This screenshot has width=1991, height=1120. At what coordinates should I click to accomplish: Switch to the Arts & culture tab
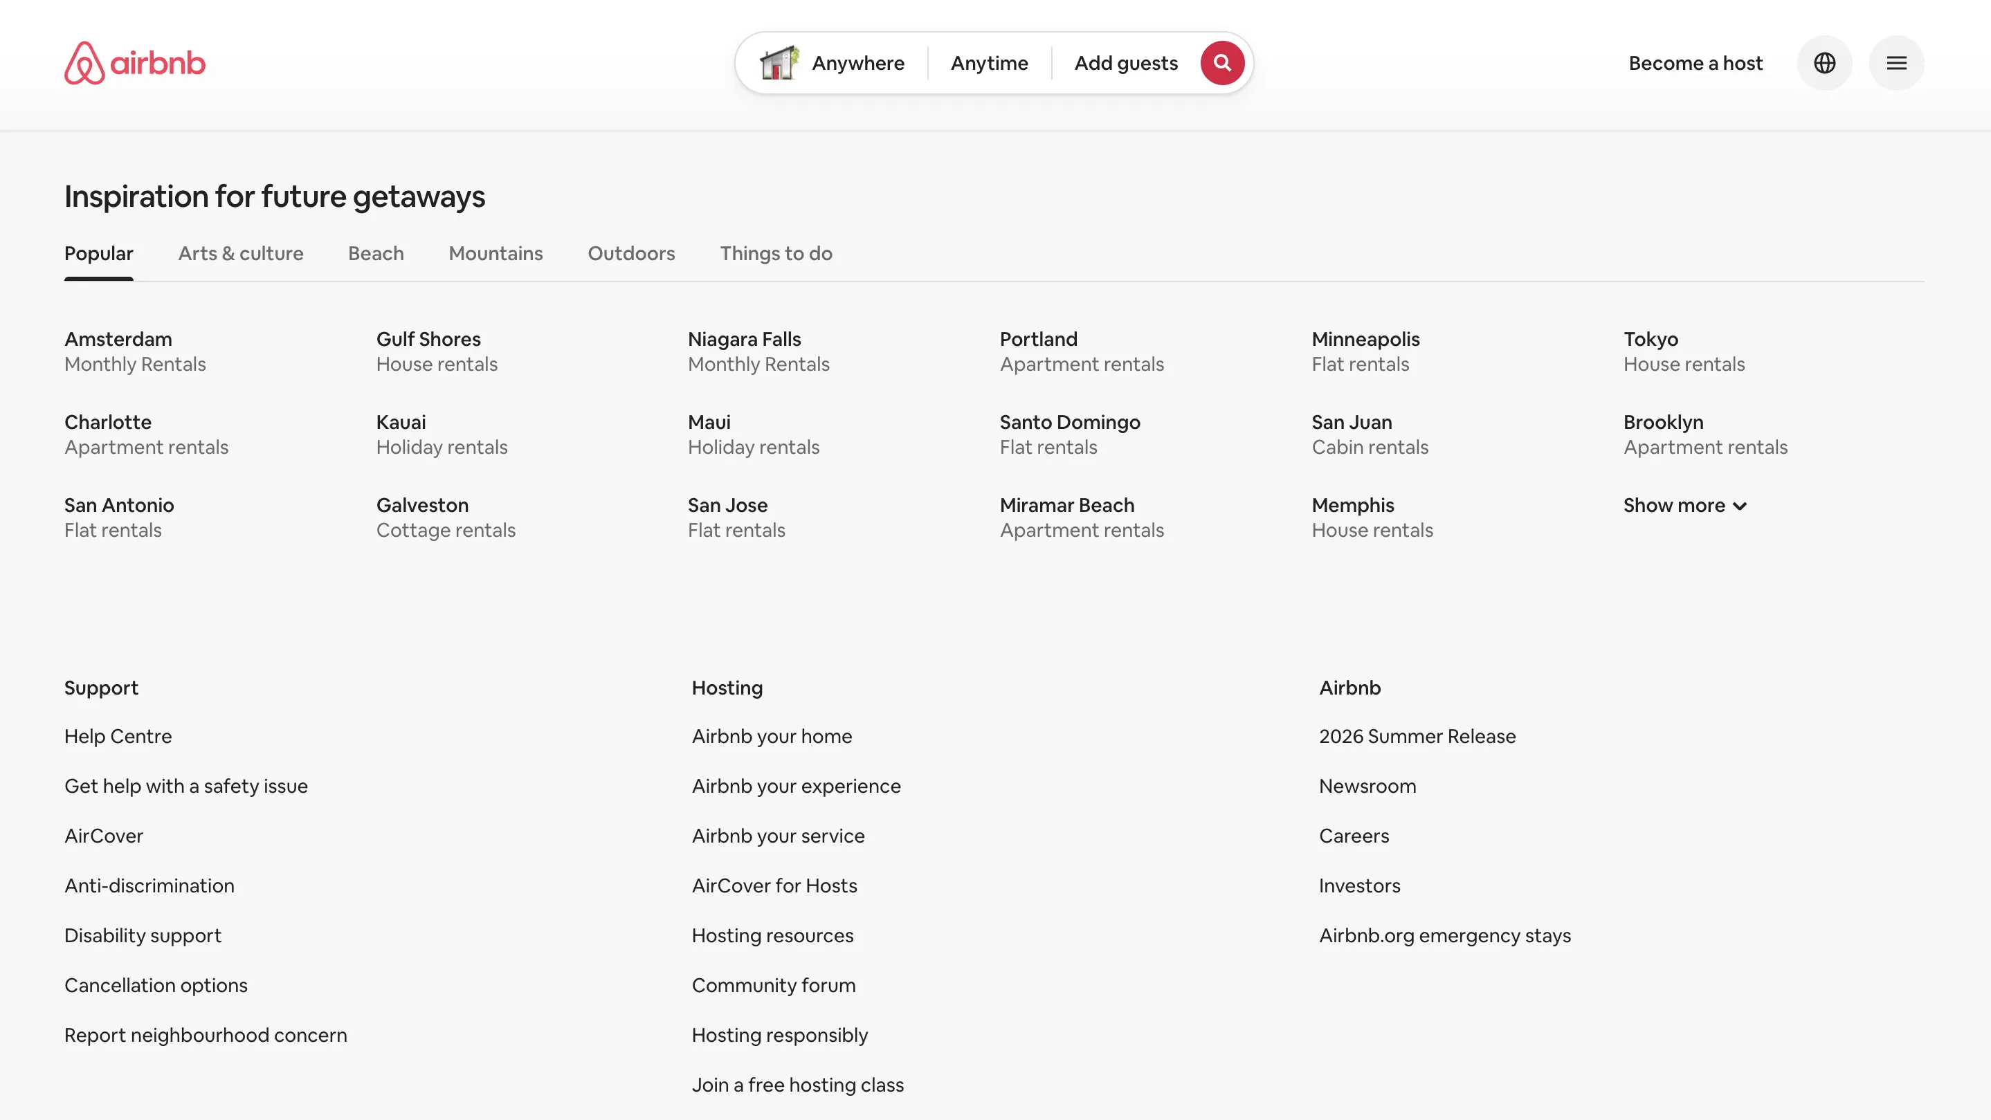[x=240, y=253]
